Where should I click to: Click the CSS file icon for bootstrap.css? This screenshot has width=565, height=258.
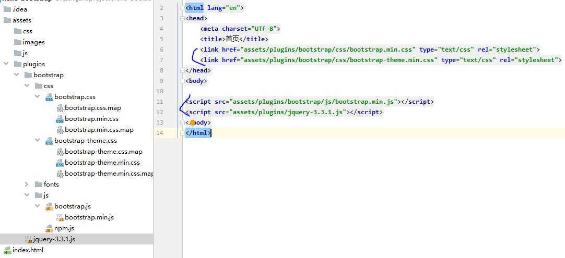coord(49,97)
